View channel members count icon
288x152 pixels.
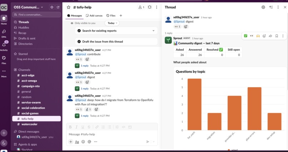[141, 7]
